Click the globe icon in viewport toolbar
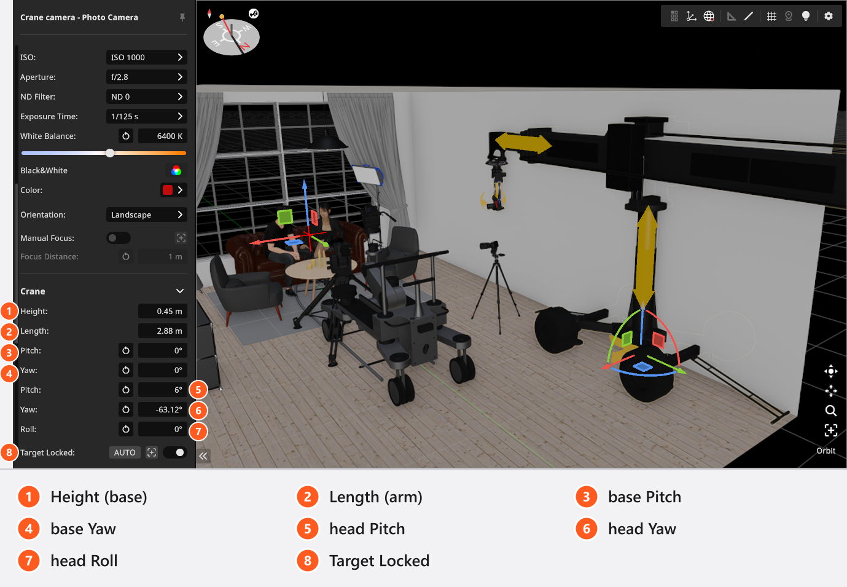 [709, 16]
